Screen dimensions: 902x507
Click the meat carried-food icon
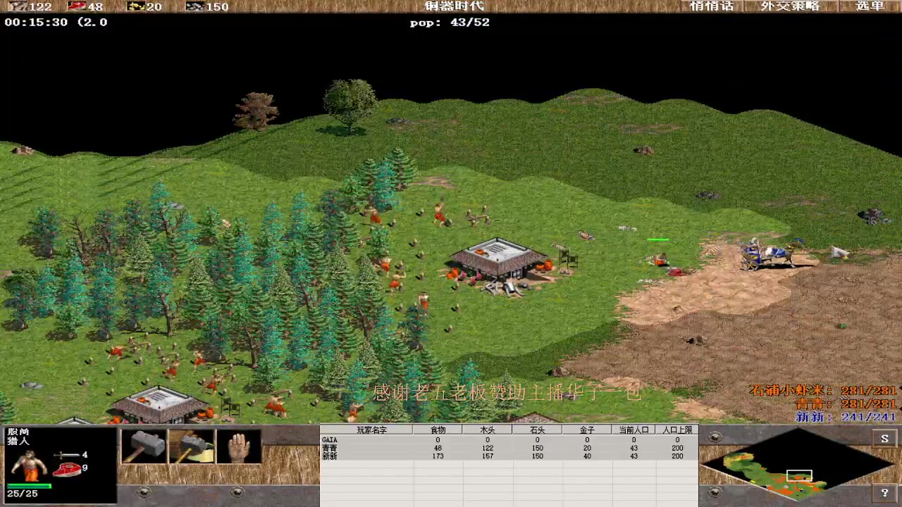[x=66, y=469]
